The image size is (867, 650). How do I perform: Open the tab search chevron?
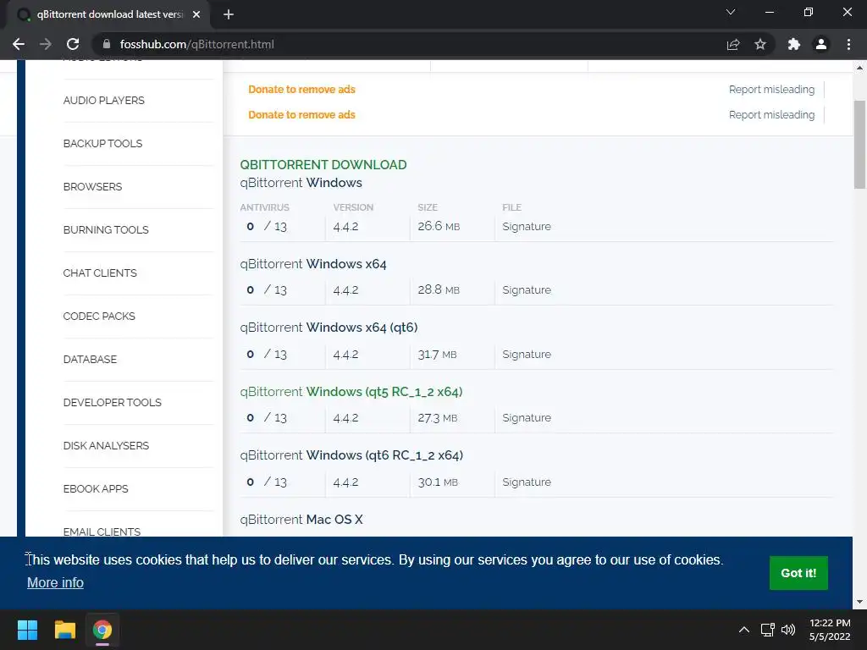731,12
